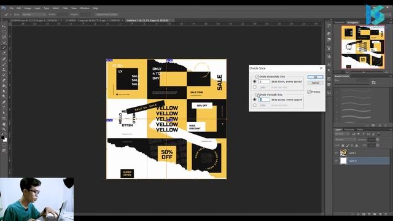Click the foreground color swatch

pyautogui.click(x=2, y=138)
